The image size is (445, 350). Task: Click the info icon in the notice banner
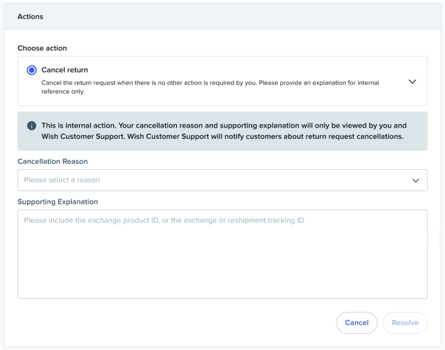(32, 126)
